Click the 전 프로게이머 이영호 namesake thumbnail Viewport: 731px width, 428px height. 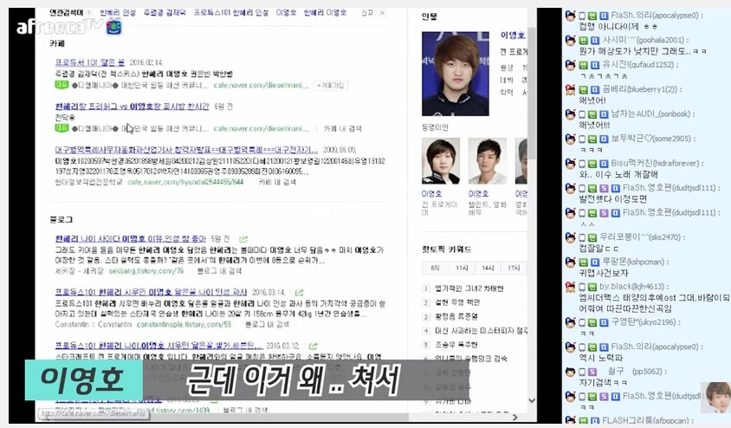pyautogui.click(x=441, y=161)
